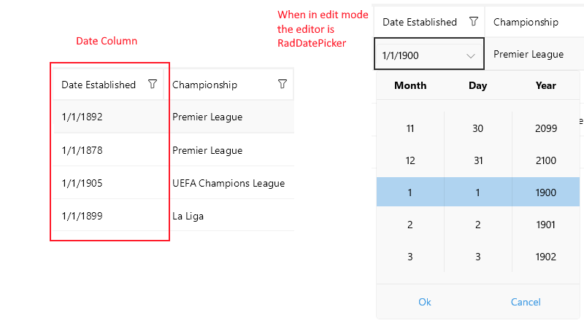The image size is (584, 323).
Task: Pick day 31 in the Day spinner
Action: pos(477,160)
